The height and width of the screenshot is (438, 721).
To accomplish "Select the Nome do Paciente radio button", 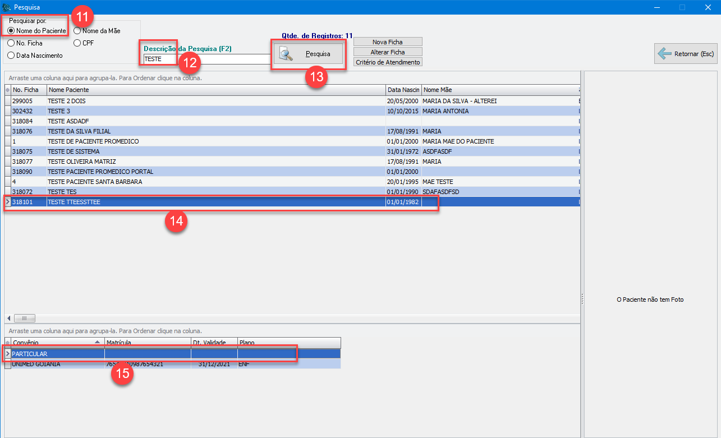I will [x=11, y=31].
